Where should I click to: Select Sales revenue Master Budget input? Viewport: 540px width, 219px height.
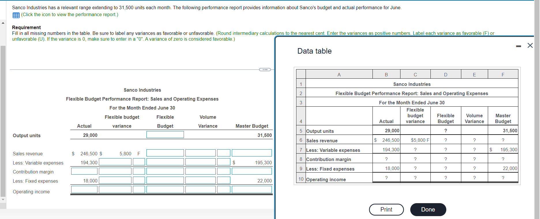252,153
